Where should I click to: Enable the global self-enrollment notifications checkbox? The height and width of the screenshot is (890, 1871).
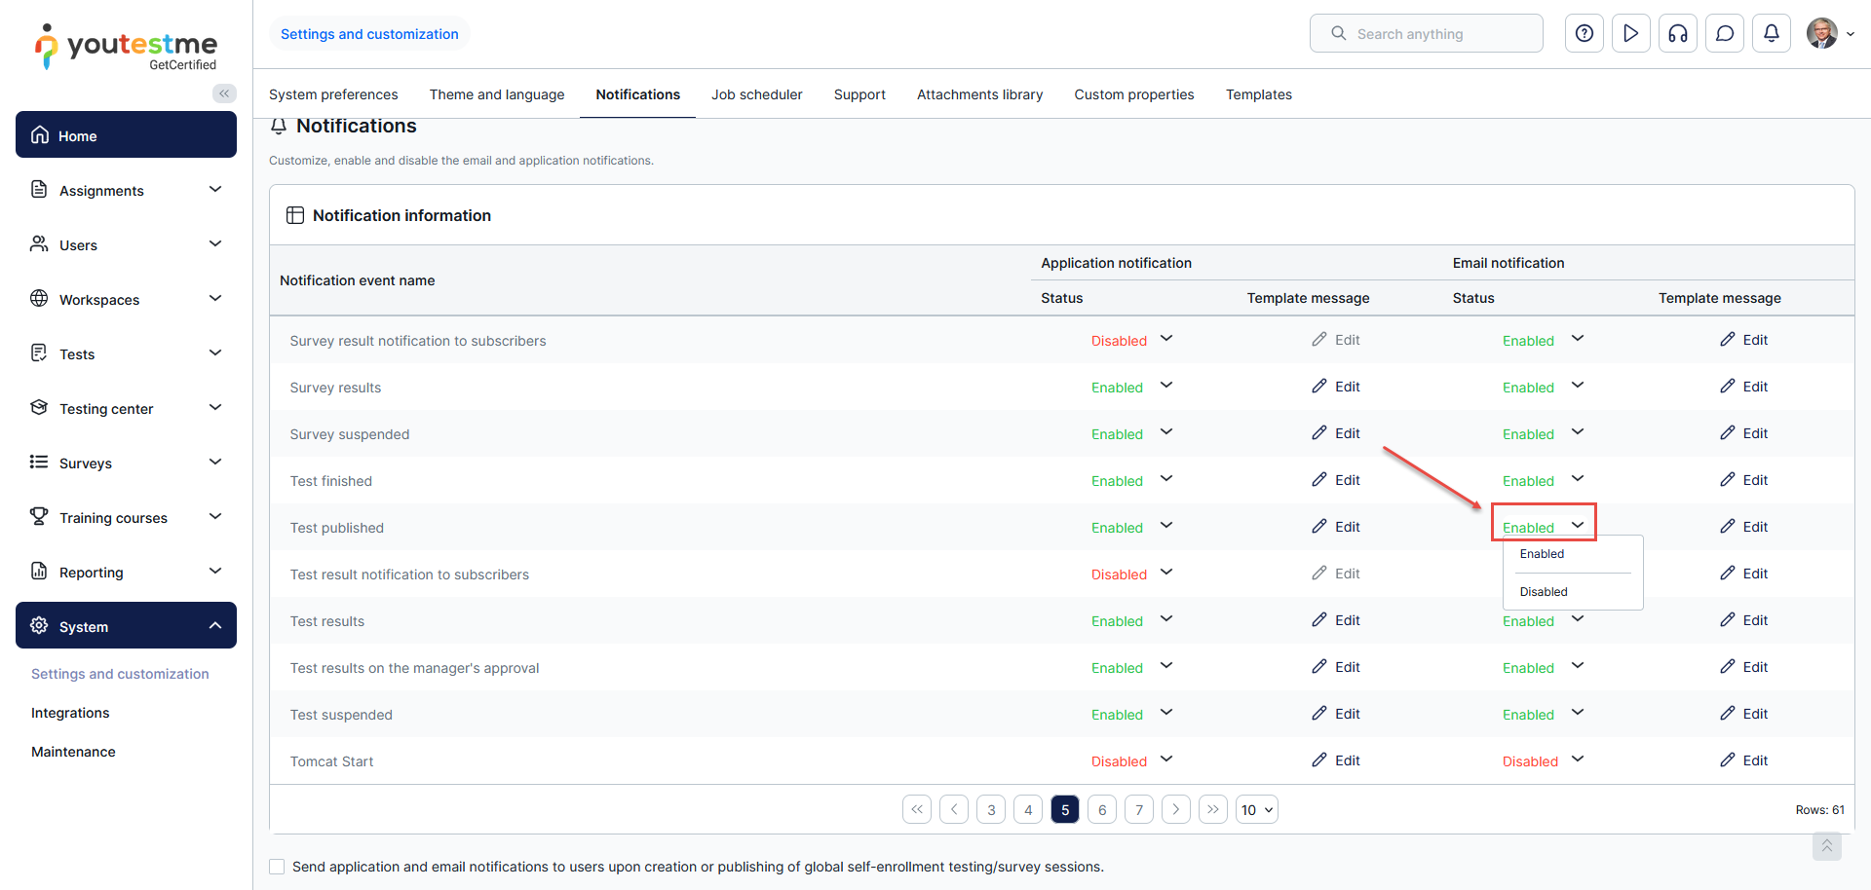278,867
